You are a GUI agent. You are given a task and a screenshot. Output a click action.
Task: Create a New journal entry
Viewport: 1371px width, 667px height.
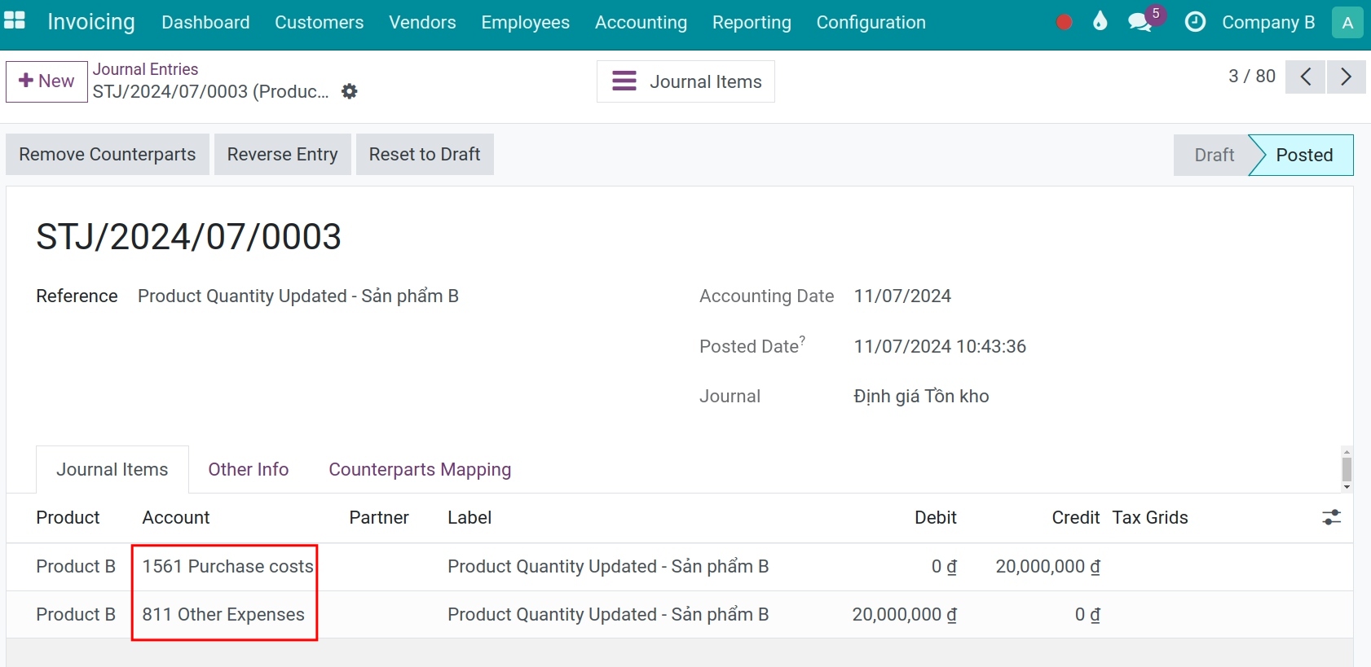46,81
